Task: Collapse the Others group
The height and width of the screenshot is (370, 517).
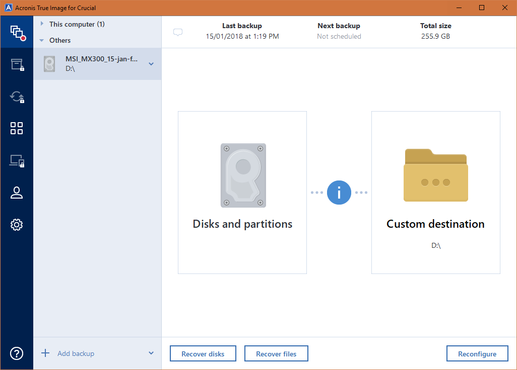Action: click(41, 40)
